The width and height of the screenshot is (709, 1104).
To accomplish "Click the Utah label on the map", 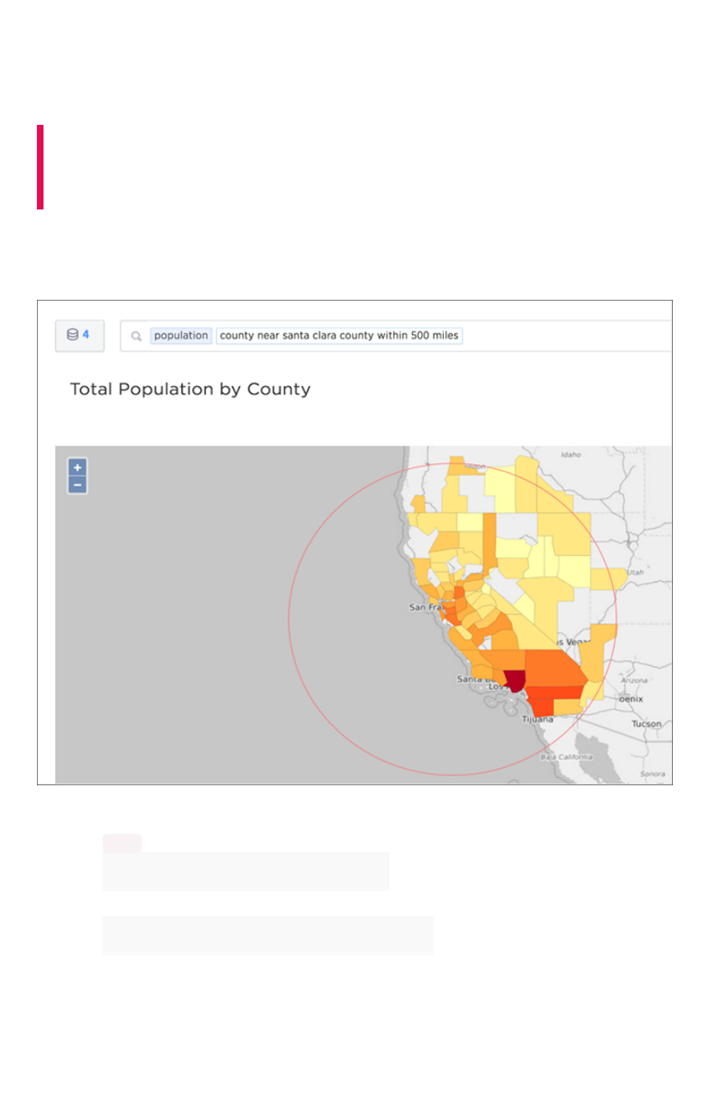I will click(x=637, y=571).
